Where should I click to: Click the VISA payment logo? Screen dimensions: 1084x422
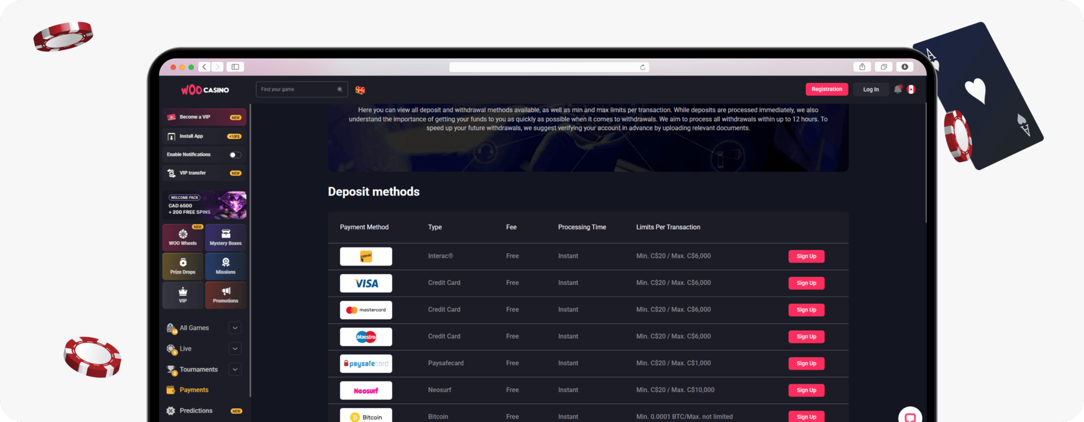[366, 283]
